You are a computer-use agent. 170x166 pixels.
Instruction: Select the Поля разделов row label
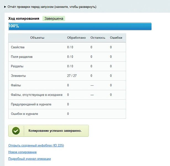pyautogui.click(x=22, y=57)
